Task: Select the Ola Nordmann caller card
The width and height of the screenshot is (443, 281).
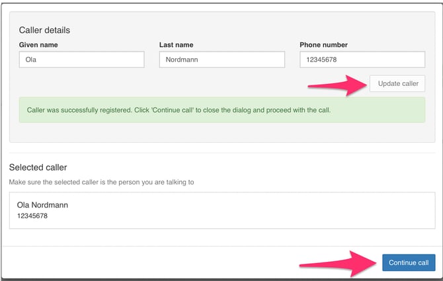Action: pos(221,210)
